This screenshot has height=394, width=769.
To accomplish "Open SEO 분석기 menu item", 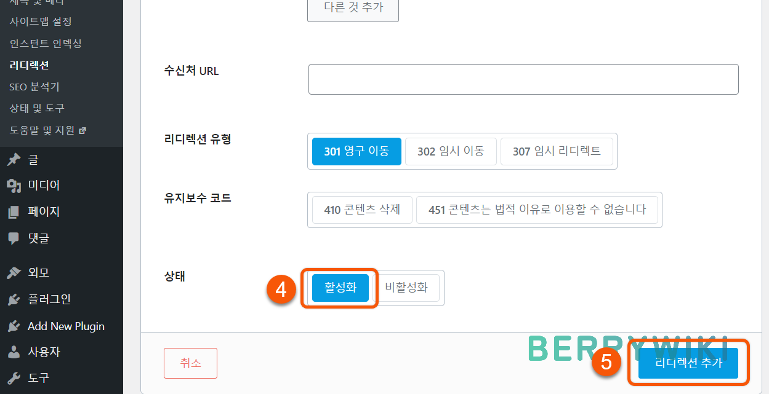I will (34, 87).
